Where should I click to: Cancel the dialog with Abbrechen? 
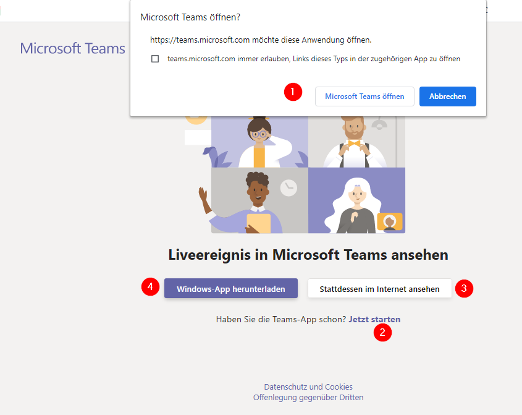click(x=447, y=96)
